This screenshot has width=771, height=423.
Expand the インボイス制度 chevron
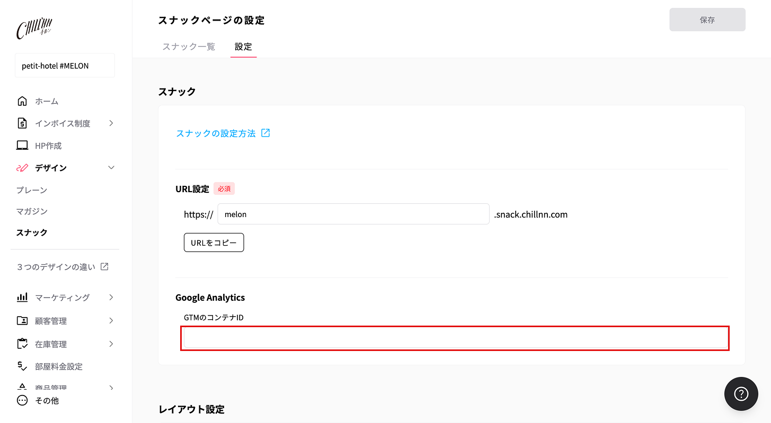click(x=111, y=123)
